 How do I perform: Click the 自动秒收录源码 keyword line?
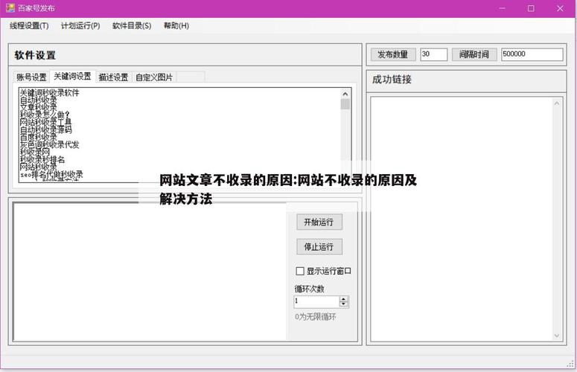pyautogui.click(x=46, y=129)
